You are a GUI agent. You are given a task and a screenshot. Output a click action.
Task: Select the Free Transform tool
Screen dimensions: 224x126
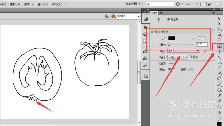coord(219,29)
